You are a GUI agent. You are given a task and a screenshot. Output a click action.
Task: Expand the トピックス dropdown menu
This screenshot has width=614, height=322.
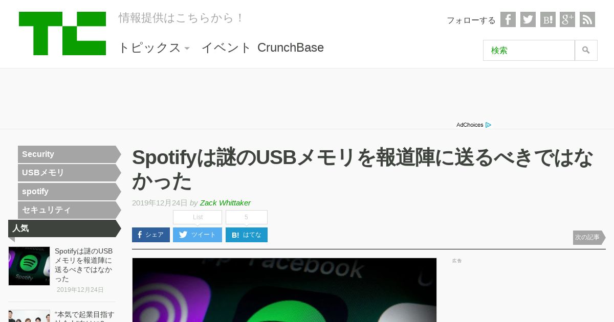pyautogui.click(x=154, y=48)
